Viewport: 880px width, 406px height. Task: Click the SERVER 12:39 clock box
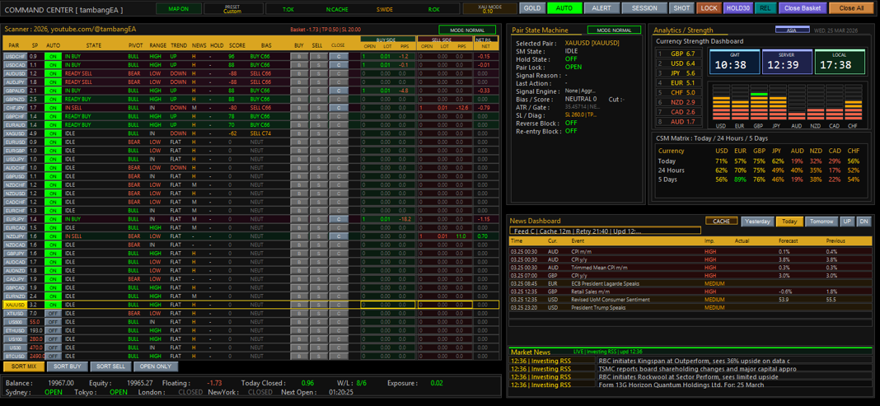[787, 62]
